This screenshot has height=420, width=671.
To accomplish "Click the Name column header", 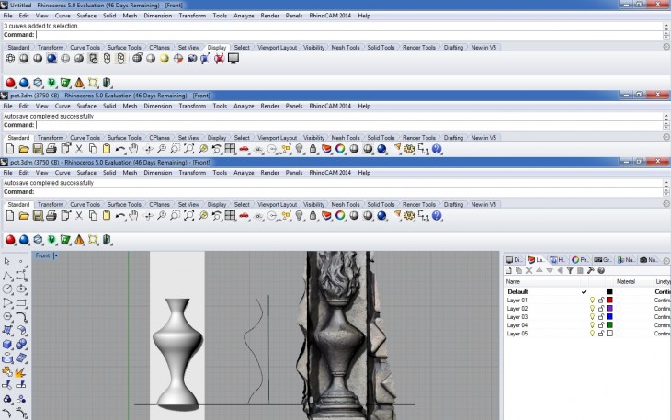I will (513, 281).
